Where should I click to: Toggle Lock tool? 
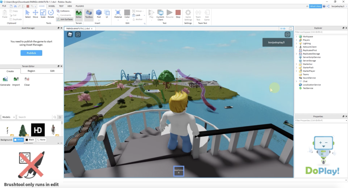(136, 15)
